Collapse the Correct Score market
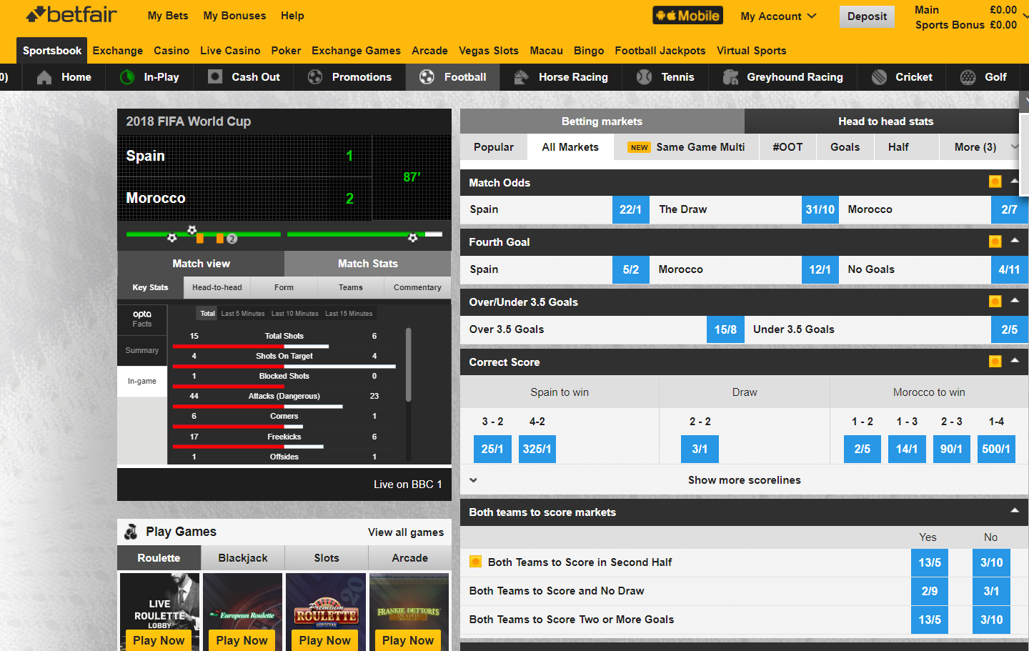This screenshot has height=651, width=1029. 1015,361
